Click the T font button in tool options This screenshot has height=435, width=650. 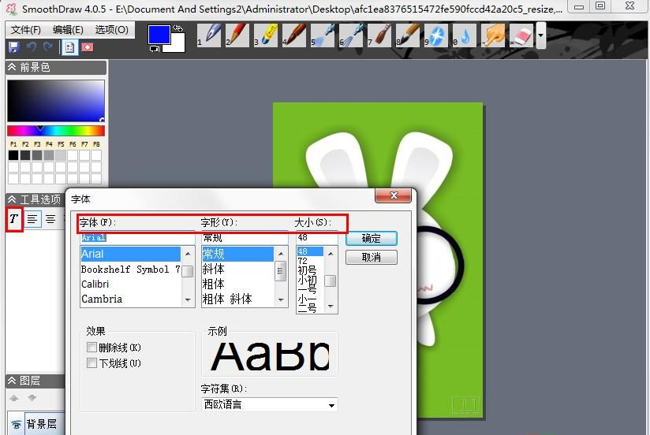coord(14,219)
